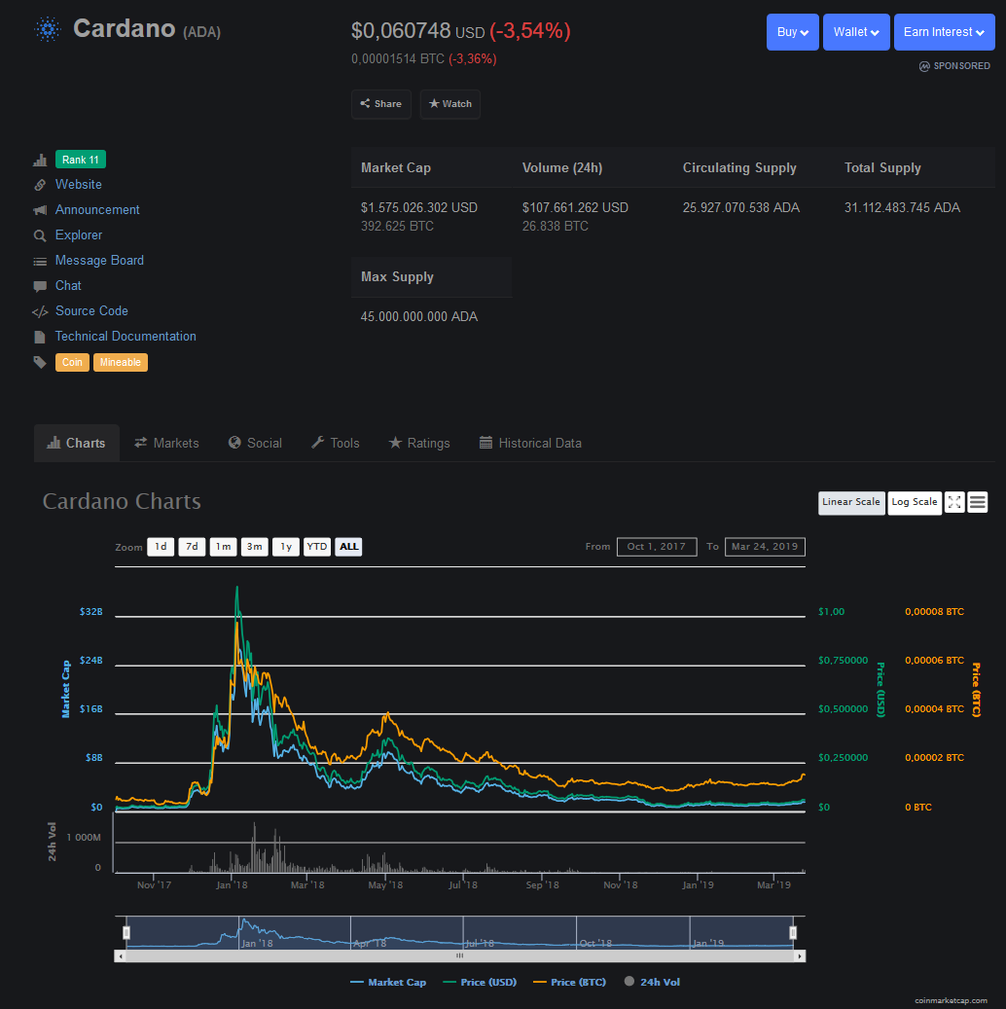Open the Announcement link
This screenshot has width=1006, height=1009.
tap(97, 210)
